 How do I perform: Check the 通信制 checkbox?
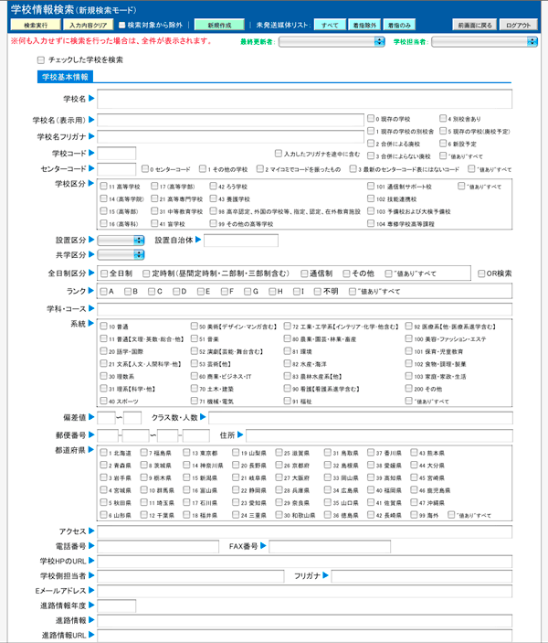[x=304, y=273]
